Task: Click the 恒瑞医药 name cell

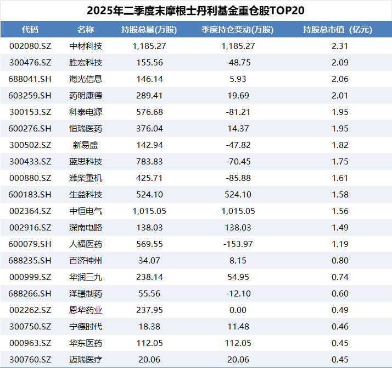Action: click(x=86, y=129)
